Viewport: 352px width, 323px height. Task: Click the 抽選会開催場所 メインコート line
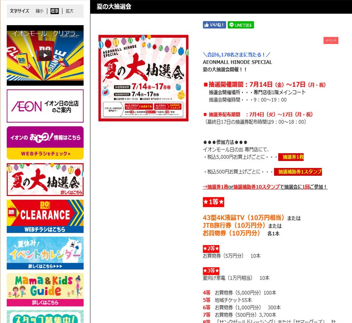coord(257,92)
